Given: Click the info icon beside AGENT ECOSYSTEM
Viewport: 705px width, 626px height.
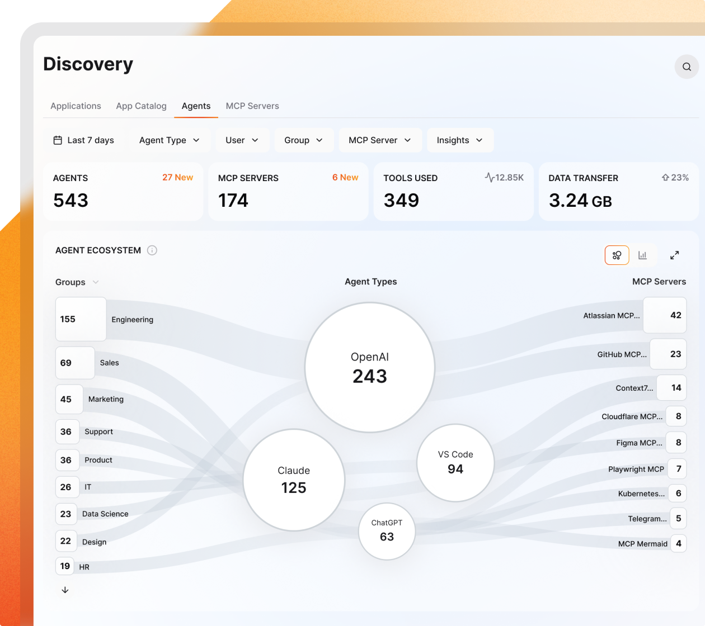Looking at the screenshot, I should [152, 250].
